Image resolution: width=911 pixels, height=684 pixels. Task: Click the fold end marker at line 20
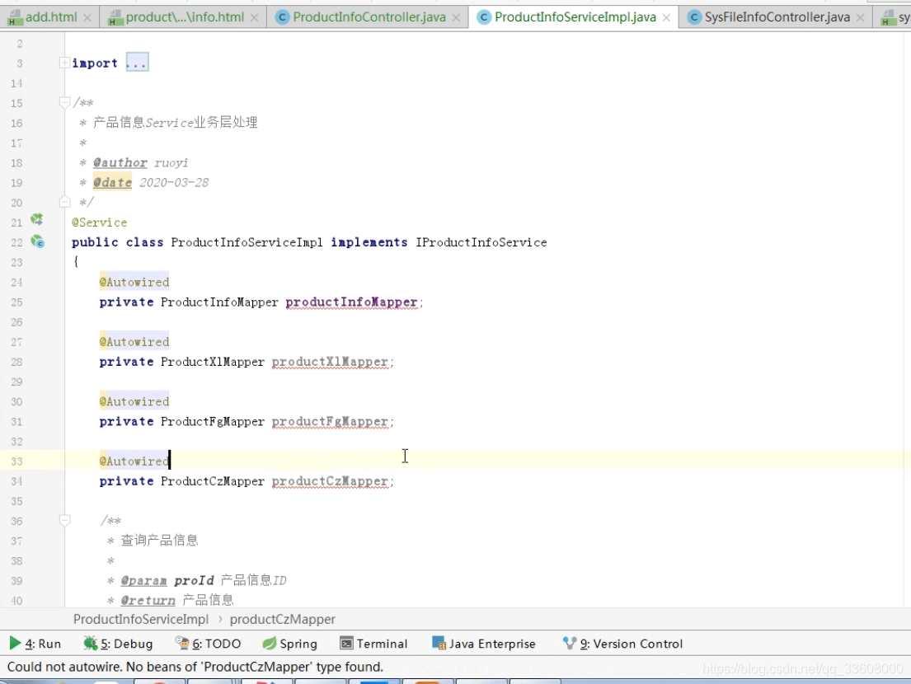pos(64,202)
